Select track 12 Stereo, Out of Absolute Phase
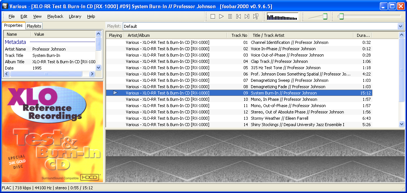This screenshot has height=193, width=407. [239, 112]
